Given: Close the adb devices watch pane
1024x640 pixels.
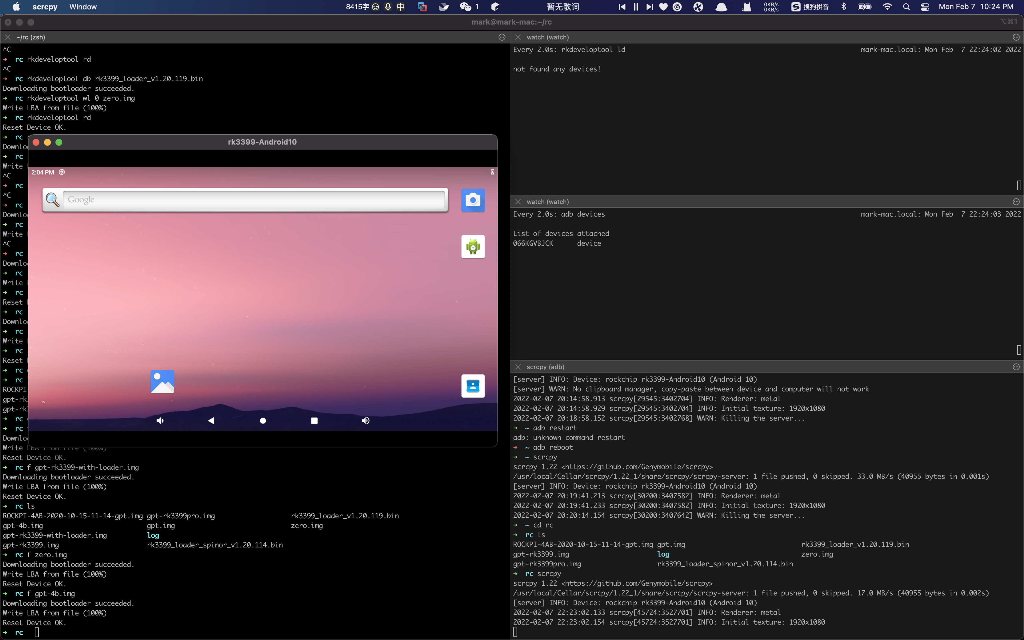Looking at the screenshot, I should (518, 201).
